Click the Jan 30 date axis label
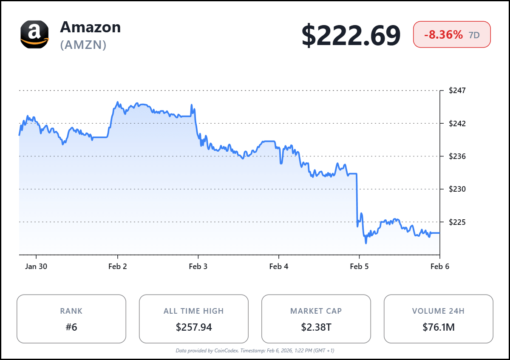Screen dimensions: 510x360 pyautogui.click(x=36, y=266)
